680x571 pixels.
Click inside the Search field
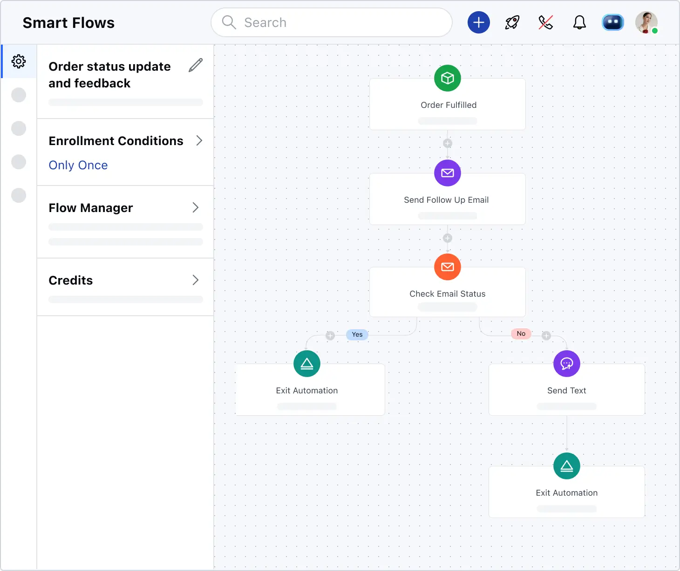click(x=332, y=22)
